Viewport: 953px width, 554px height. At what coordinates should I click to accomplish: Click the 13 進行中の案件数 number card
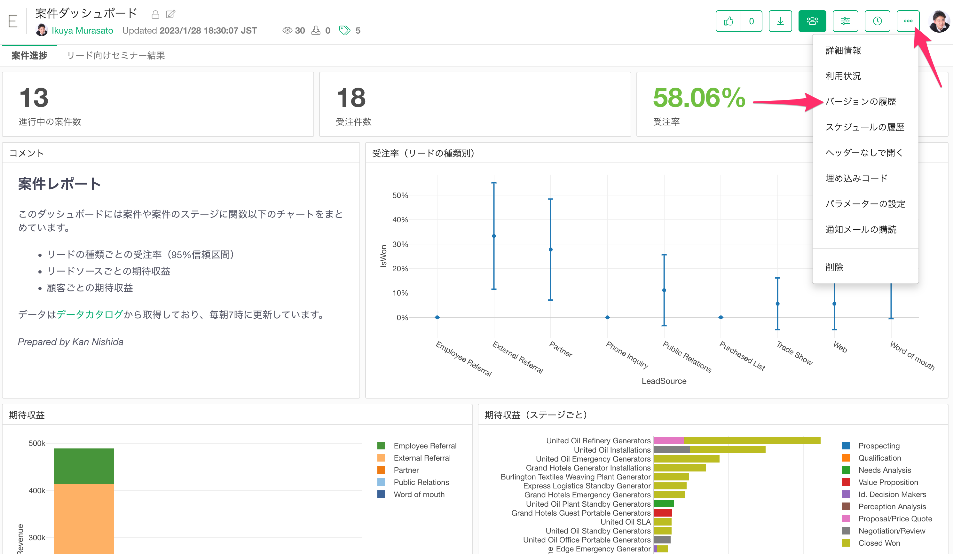coord(158,104)
